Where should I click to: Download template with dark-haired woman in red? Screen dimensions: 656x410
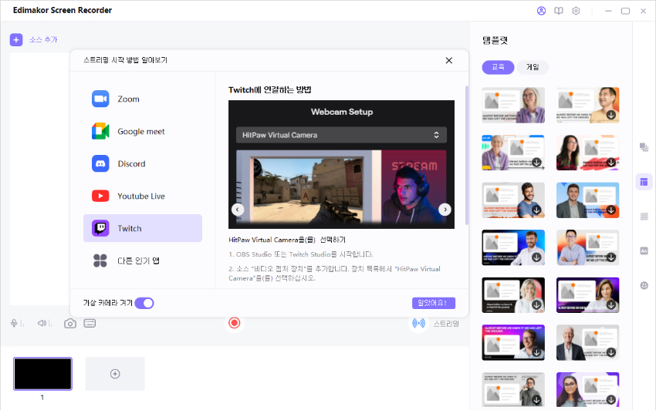click(611, 162)
